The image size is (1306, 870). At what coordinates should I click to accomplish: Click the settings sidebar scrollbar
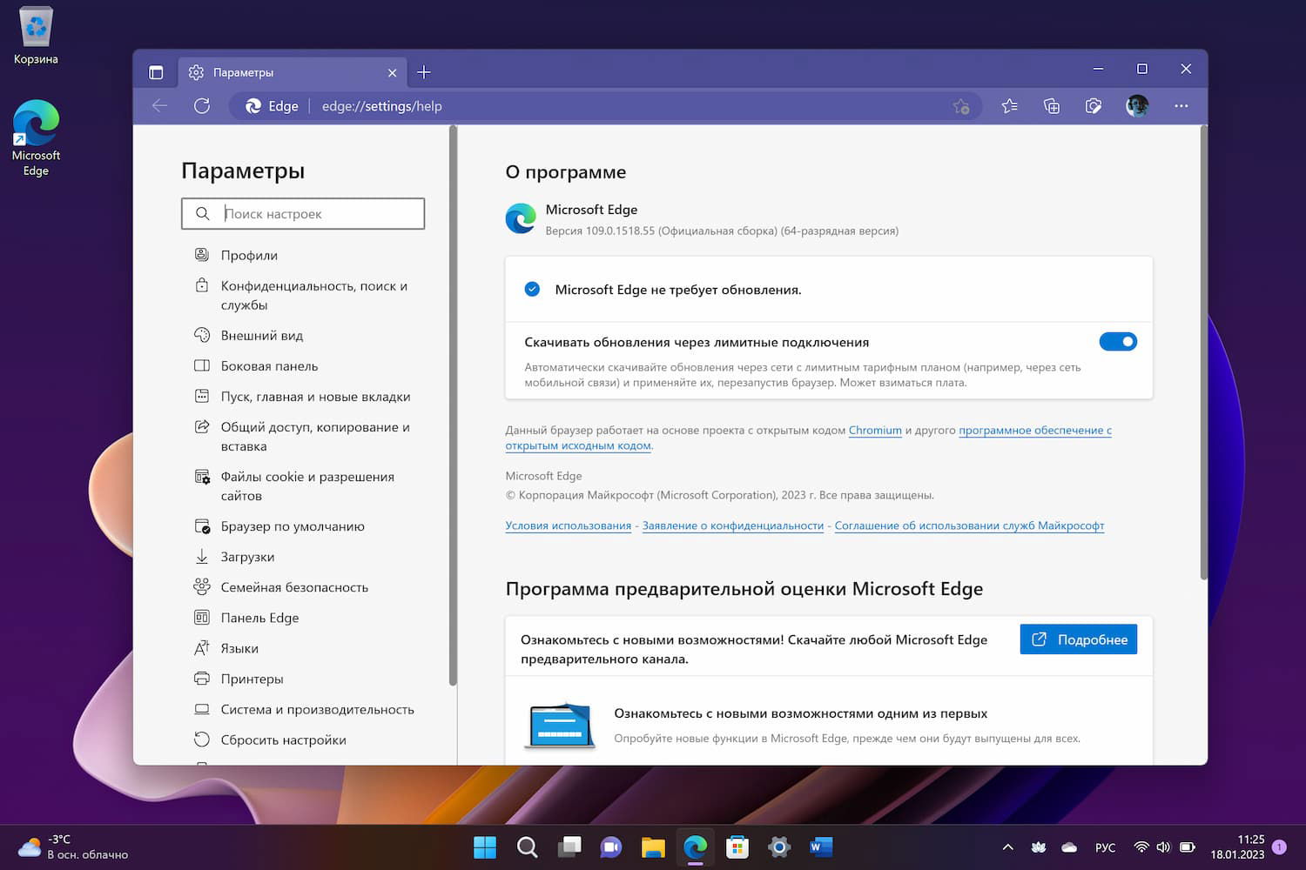click(453, 405)
